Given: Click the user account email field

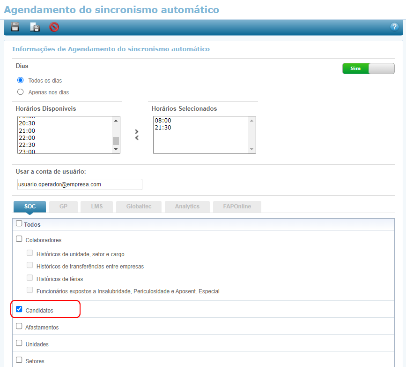Looking at the screenshot, I should click(x=79, y=184).
